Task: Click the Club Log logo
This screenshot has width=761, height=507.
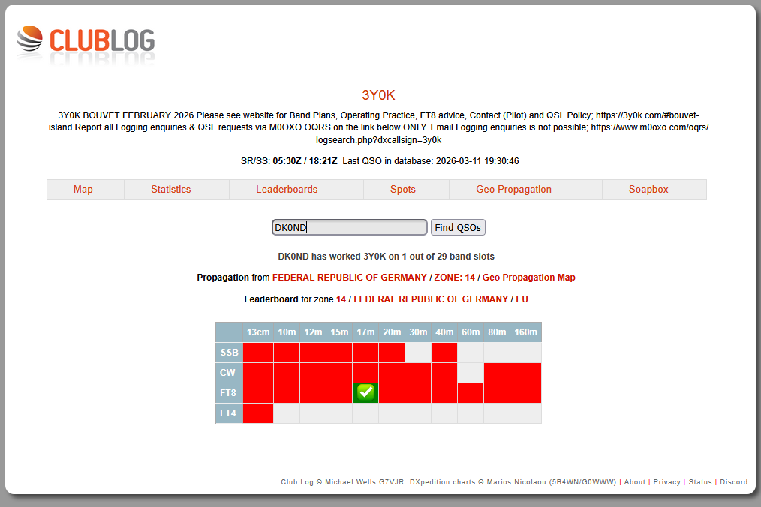Action: coord(86,40)
